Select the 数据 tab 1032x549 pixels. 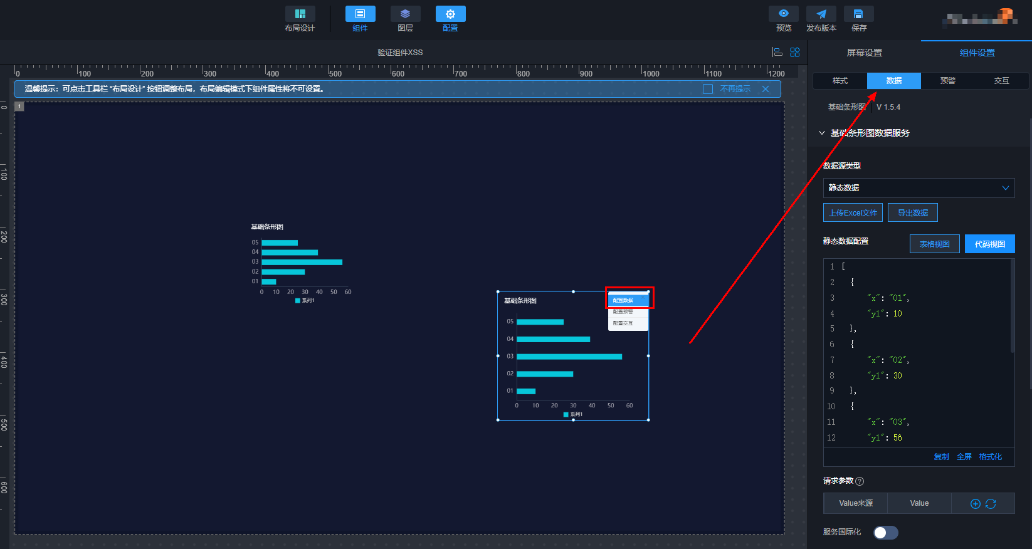click(x=894, y=81)
